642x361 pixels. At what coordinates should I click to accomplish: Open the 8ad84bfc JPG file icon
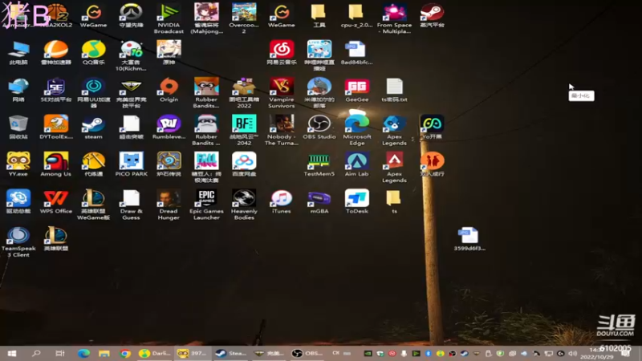(356, 53)
